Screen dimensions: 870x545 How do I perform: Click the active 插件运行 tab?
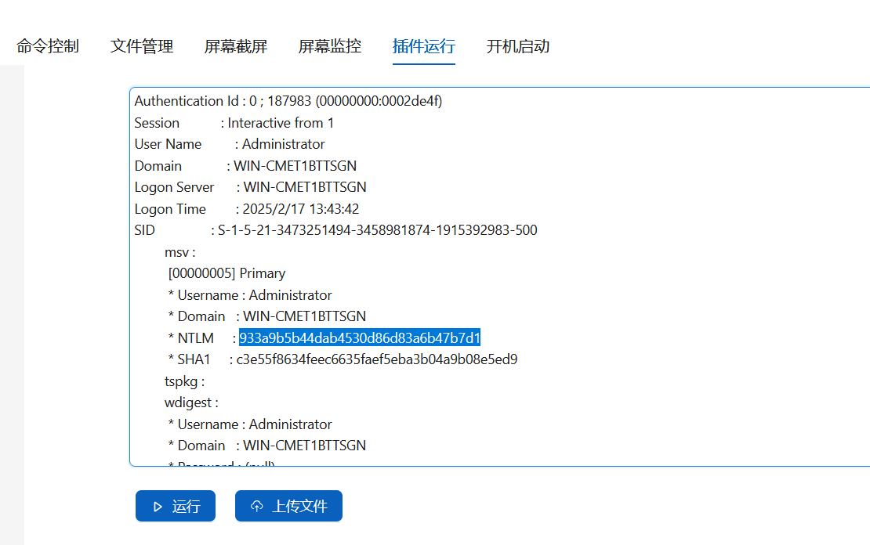[x=424, y=46]
